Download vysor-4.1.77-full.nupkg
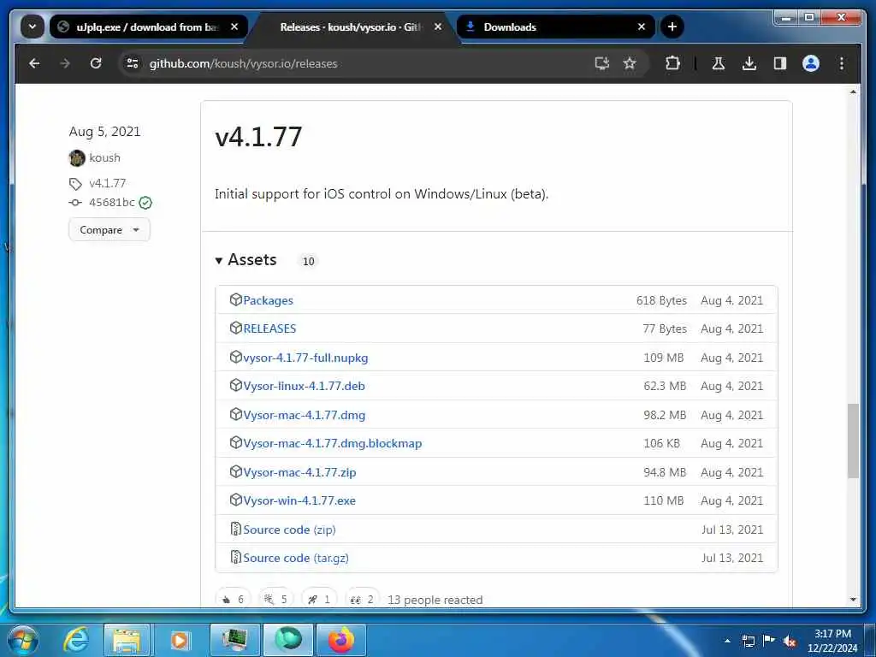Screen dimensions: 876x657 [305, 358]
